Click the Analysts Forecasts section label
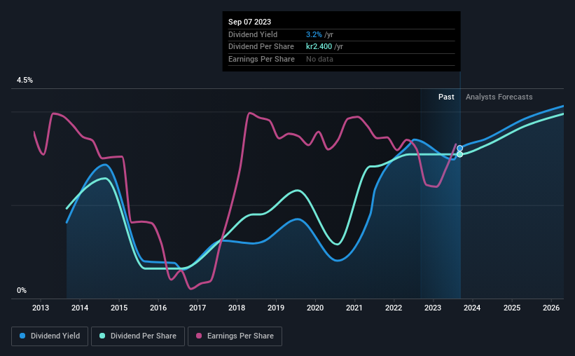 [499, 97]
